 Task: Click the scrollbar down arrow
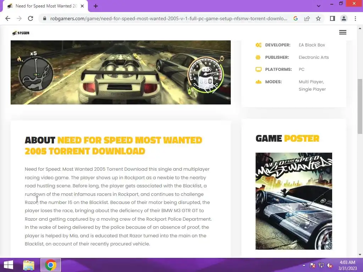tap(360, 255)
